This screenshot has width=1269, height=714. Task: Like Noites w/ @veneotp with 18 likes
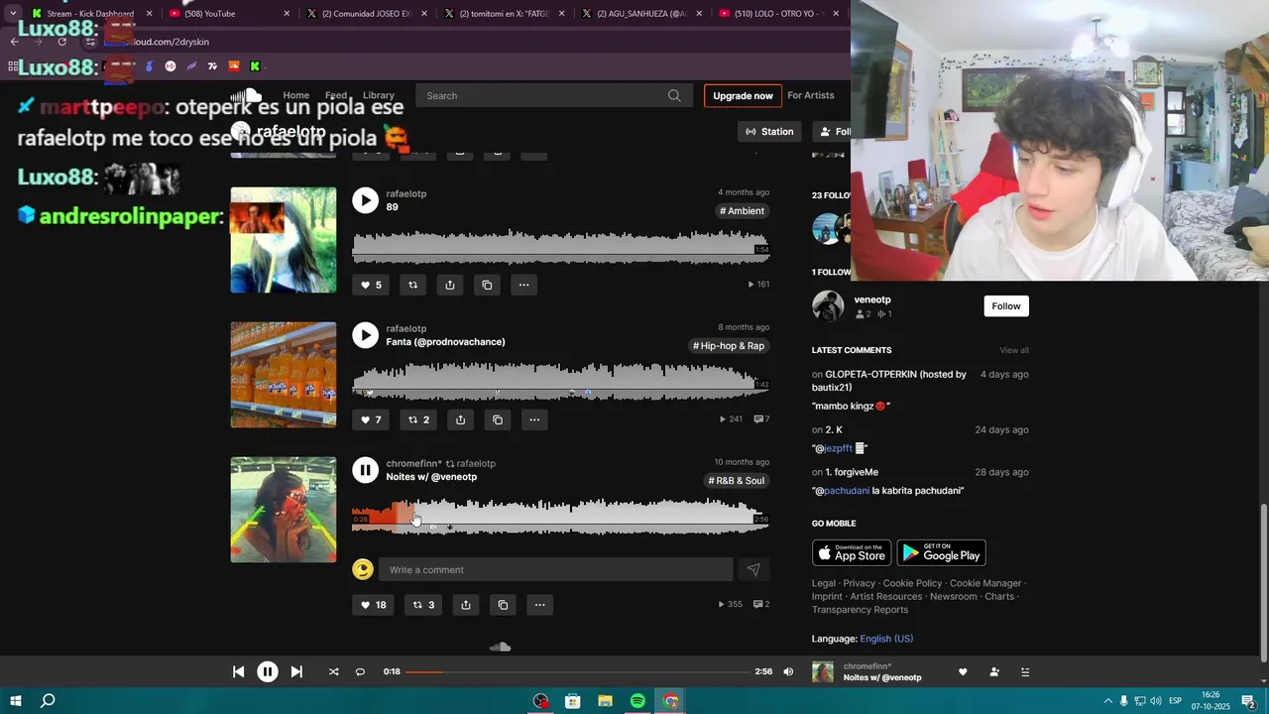pos(374,605)
